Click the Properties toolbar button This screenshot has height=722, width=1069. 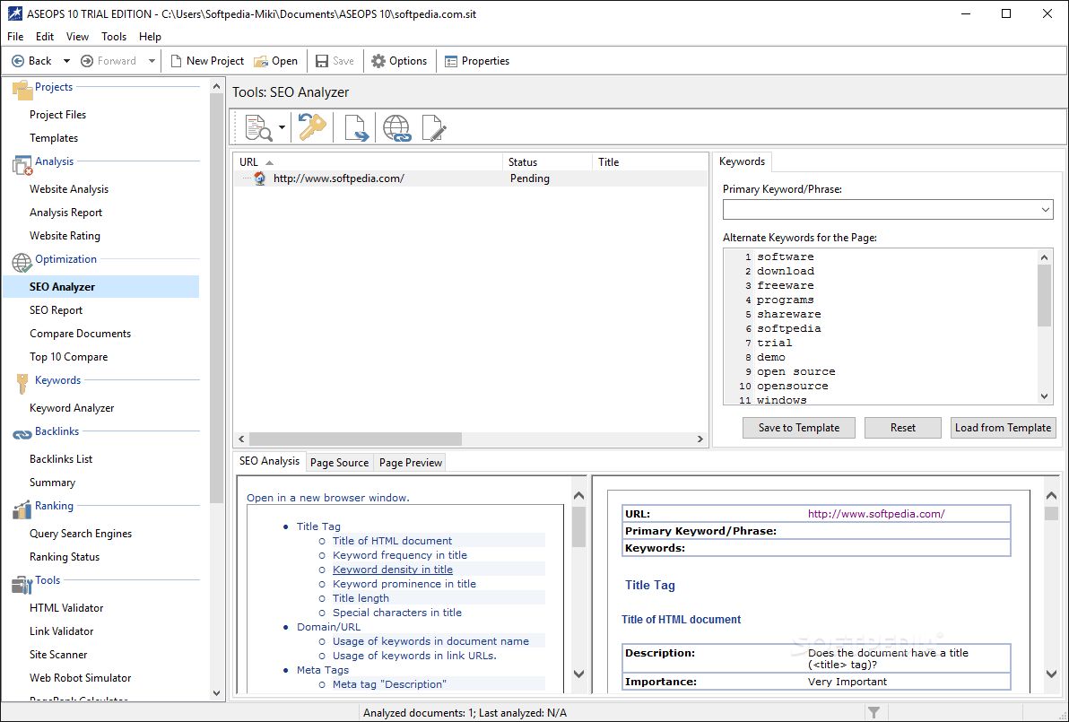coord(477,61)
